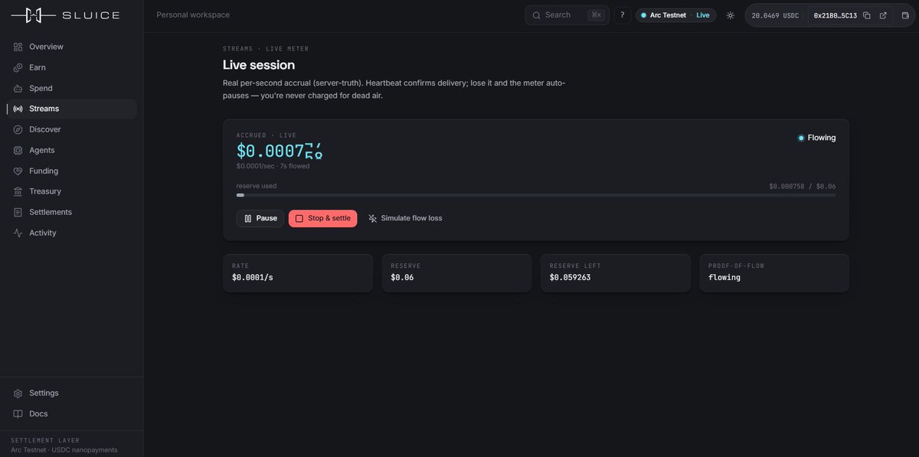The height and width of the screenshot is (457, 919).
Task: Click the Stop & settle button
Action: (x=322, y=218)
